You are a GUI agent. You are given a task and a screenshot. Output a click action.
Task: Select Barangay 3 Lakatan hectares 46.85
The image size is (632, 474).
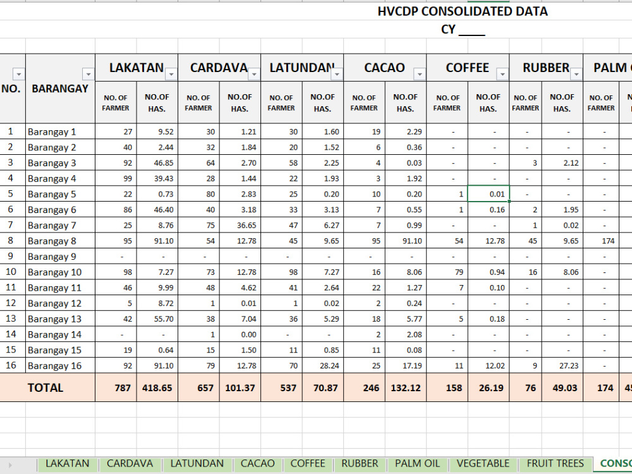157,163
